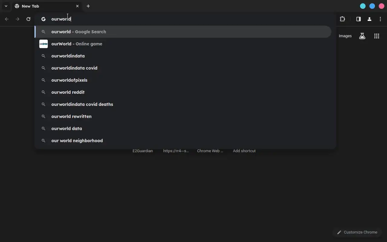Go back using the back arrow

[x=7, y=19]
